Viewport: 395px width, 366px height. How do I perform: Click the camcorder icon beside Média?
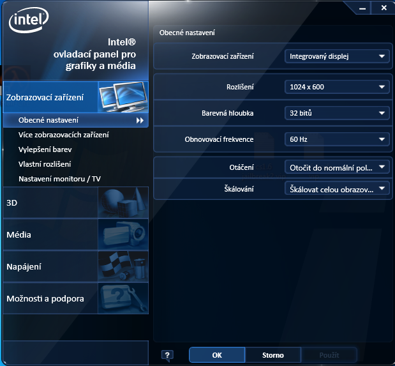tap(123, 234)
